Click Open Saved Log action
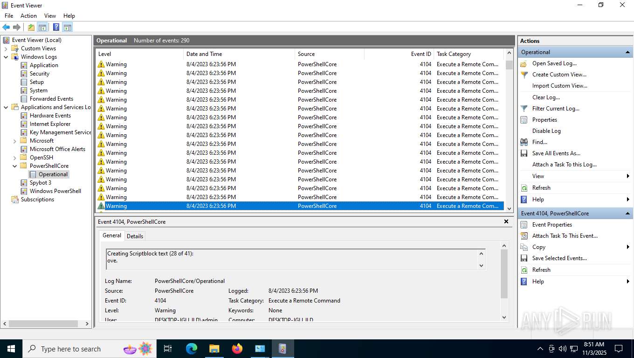This screenshot has height=358, width=634. pos(554,63)
